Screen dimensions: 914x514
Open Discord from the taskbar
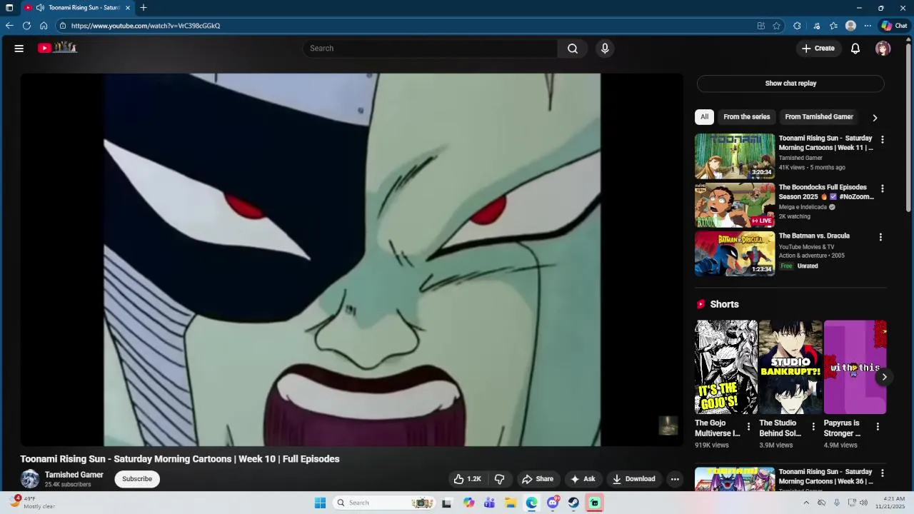click(553, 503)
